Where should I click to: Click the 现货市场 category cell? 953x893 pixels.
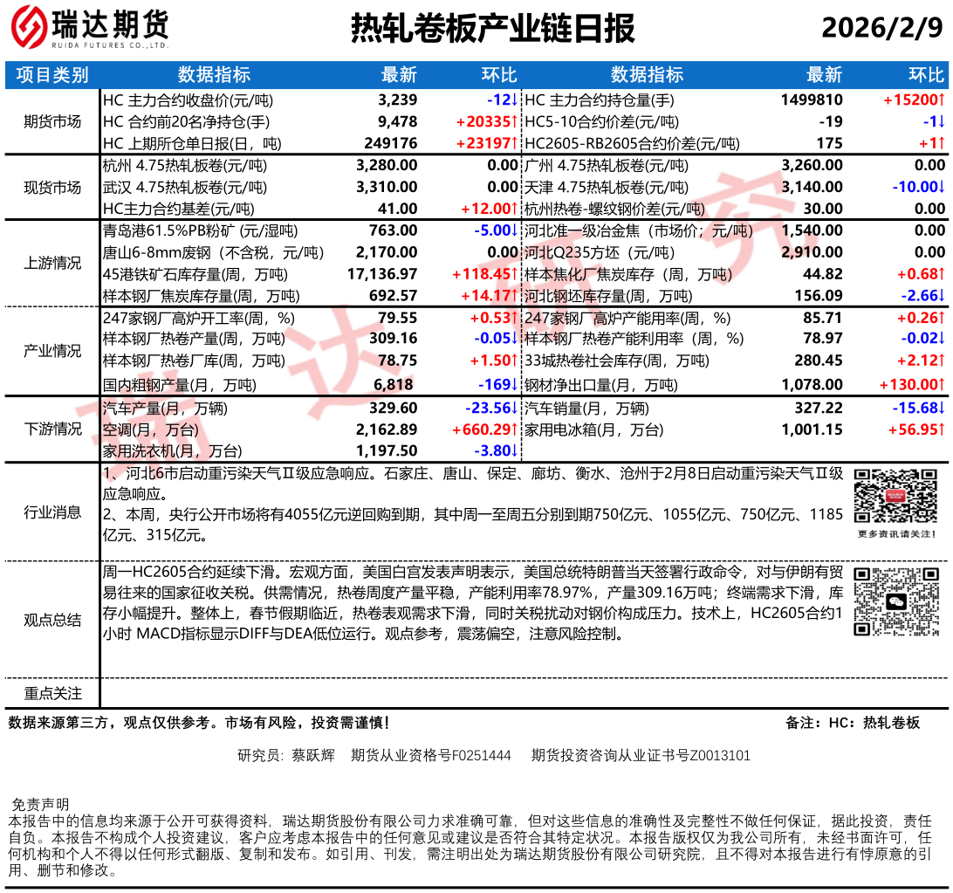[52, 188]
